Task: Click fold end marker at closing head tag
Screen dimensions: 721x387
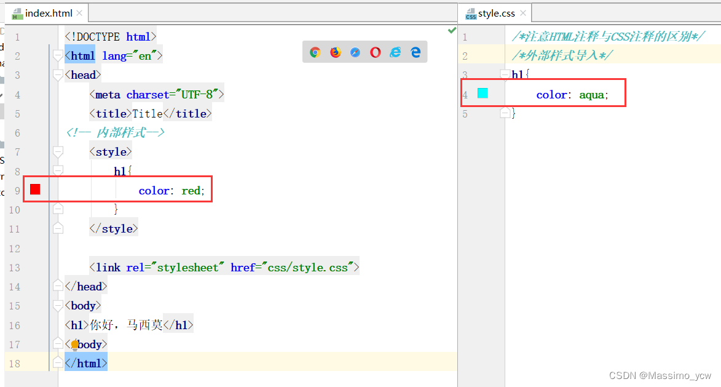Action: pos(58,285)
